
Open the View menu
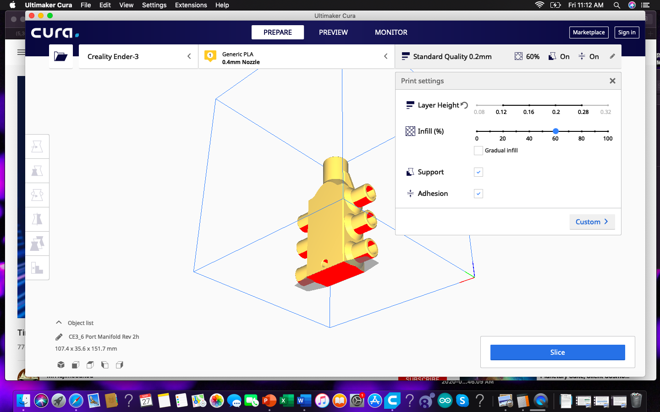pos(126,5)
